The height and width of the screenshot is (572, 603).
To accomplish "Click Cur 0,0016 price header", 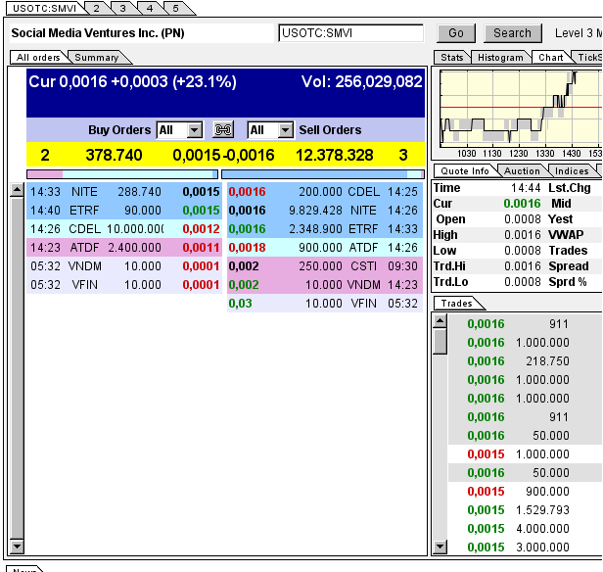I will tap(133, 81).
